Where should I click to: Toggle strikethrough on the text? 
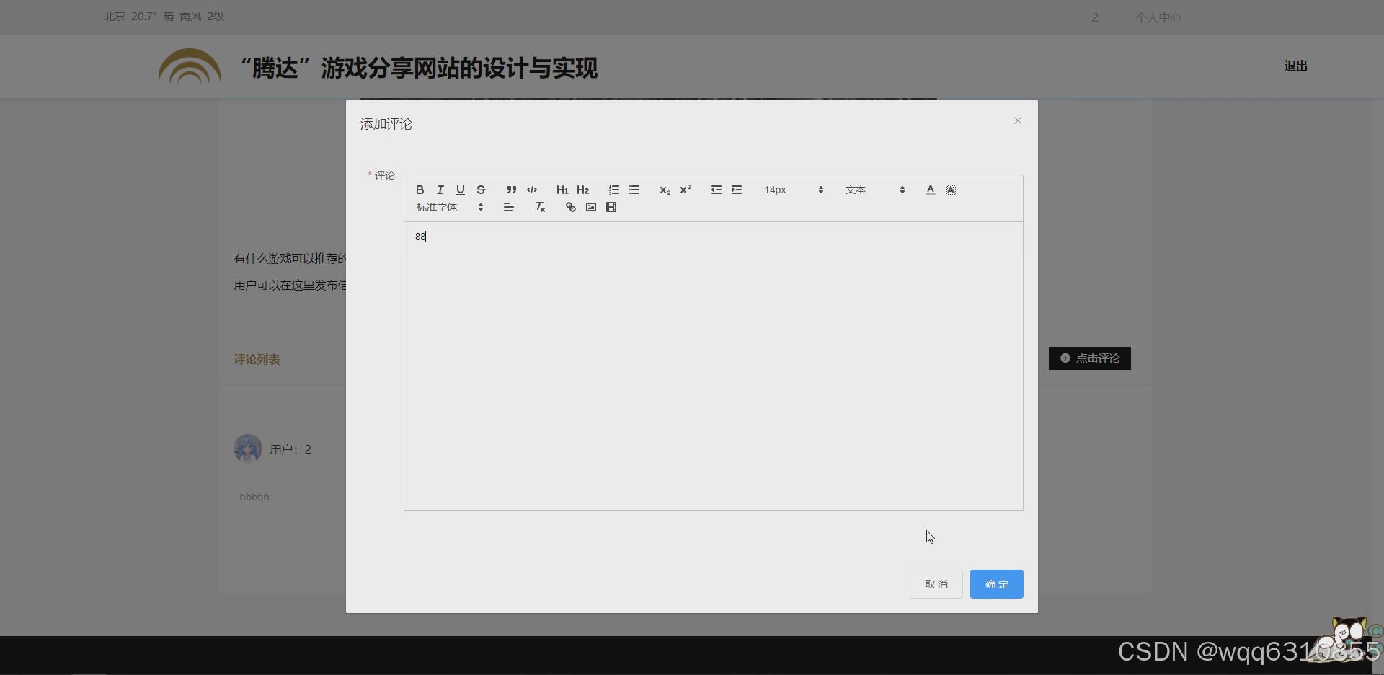481,190
